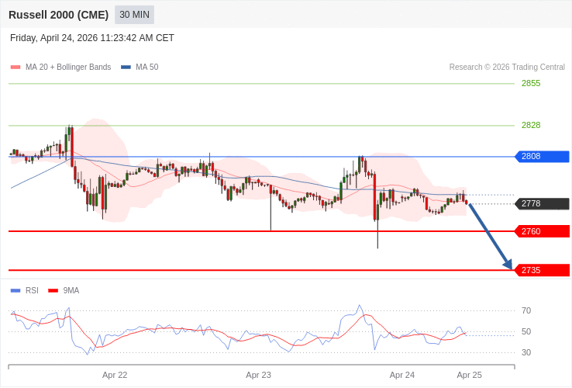Click the red 9MA legend swatch

[53, 291]
